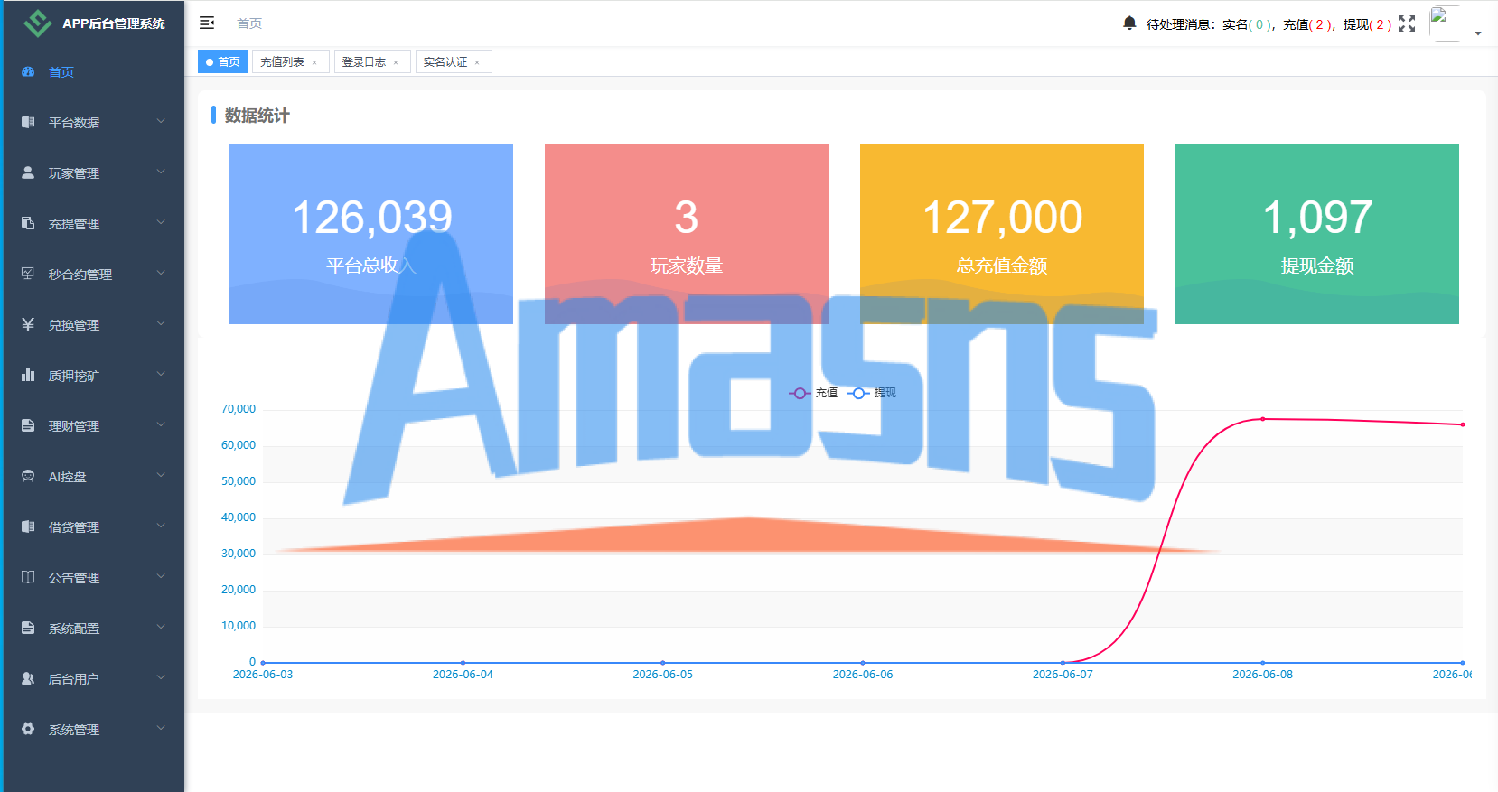Click the 玩家数量 statistics card

687,234
